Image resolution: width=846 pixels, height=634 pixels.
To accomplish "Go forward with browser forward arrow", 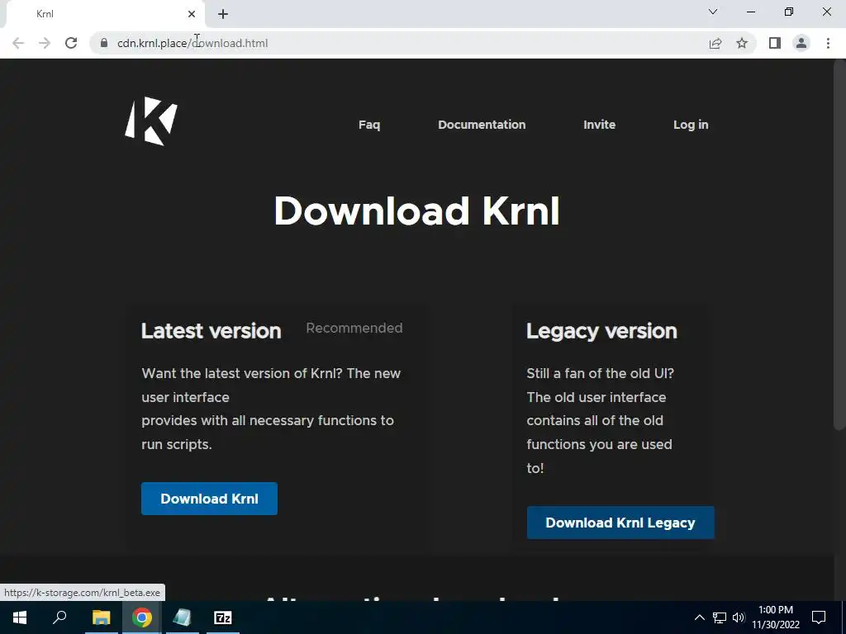I will pyautogui.click(x=45, y=43).
